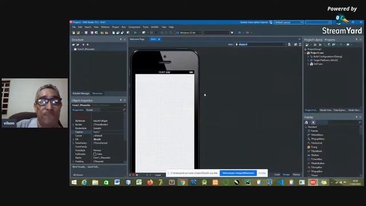Expand the Padding property

pyautogui.click(x=73, y=161)
